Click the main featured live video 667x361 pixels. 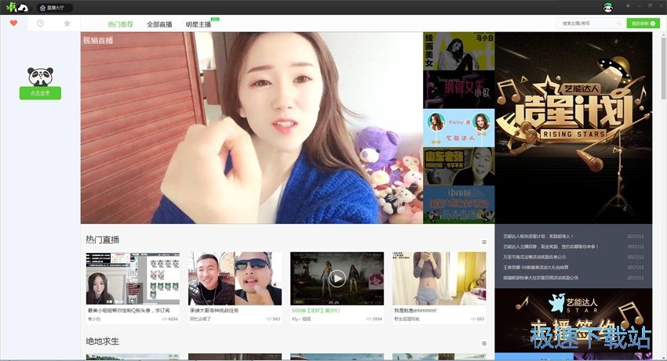point(252,128)
